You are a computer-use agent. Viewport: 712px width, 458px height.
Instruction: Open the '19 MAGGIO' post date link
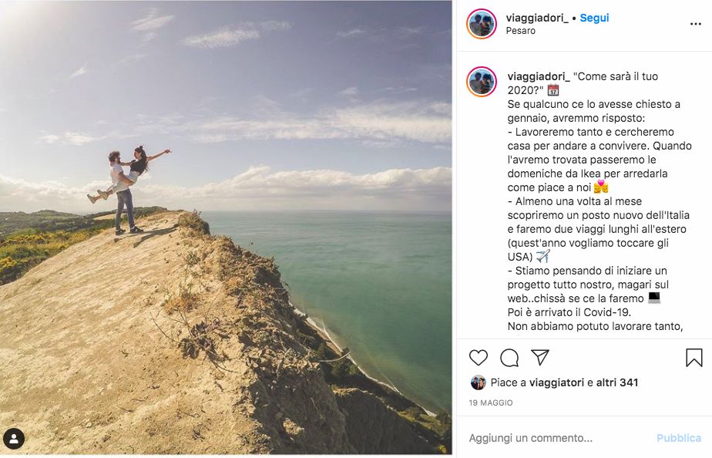tap(491, 403)
